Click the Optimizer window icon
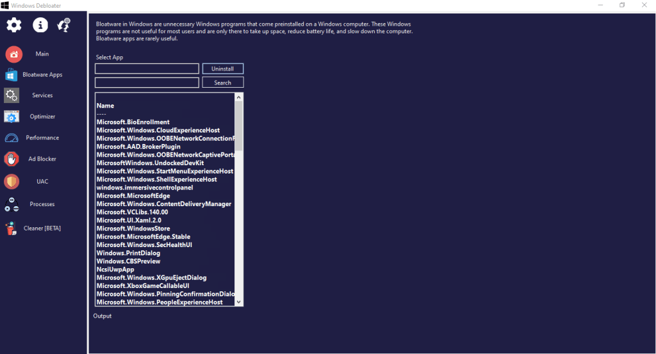 [x=12, y=117]
